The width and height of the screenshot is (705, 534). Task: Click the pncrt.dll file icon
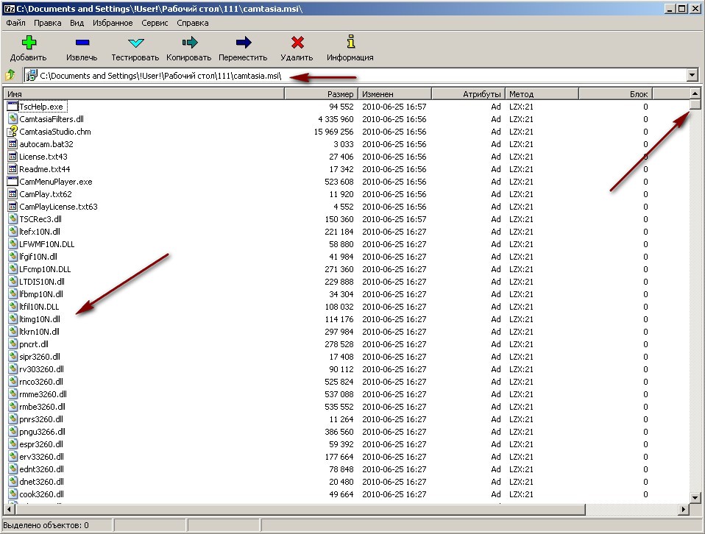(x=13, y=344)
